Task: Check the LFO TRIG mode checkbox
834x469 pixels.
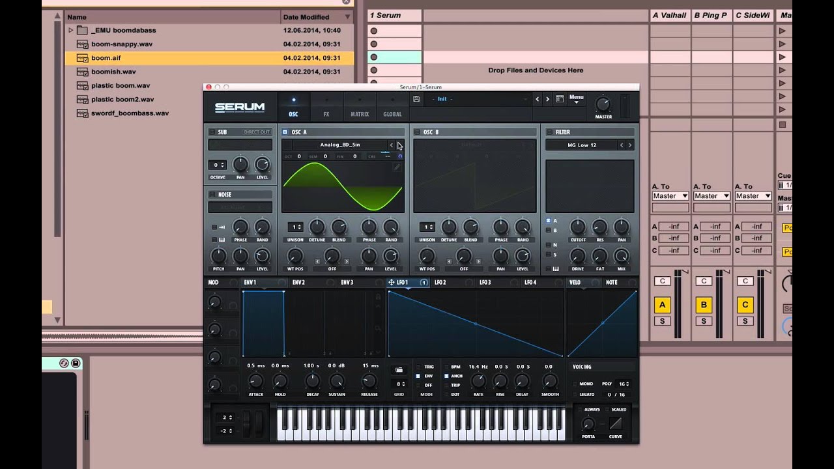Action: tap(418, 367)
